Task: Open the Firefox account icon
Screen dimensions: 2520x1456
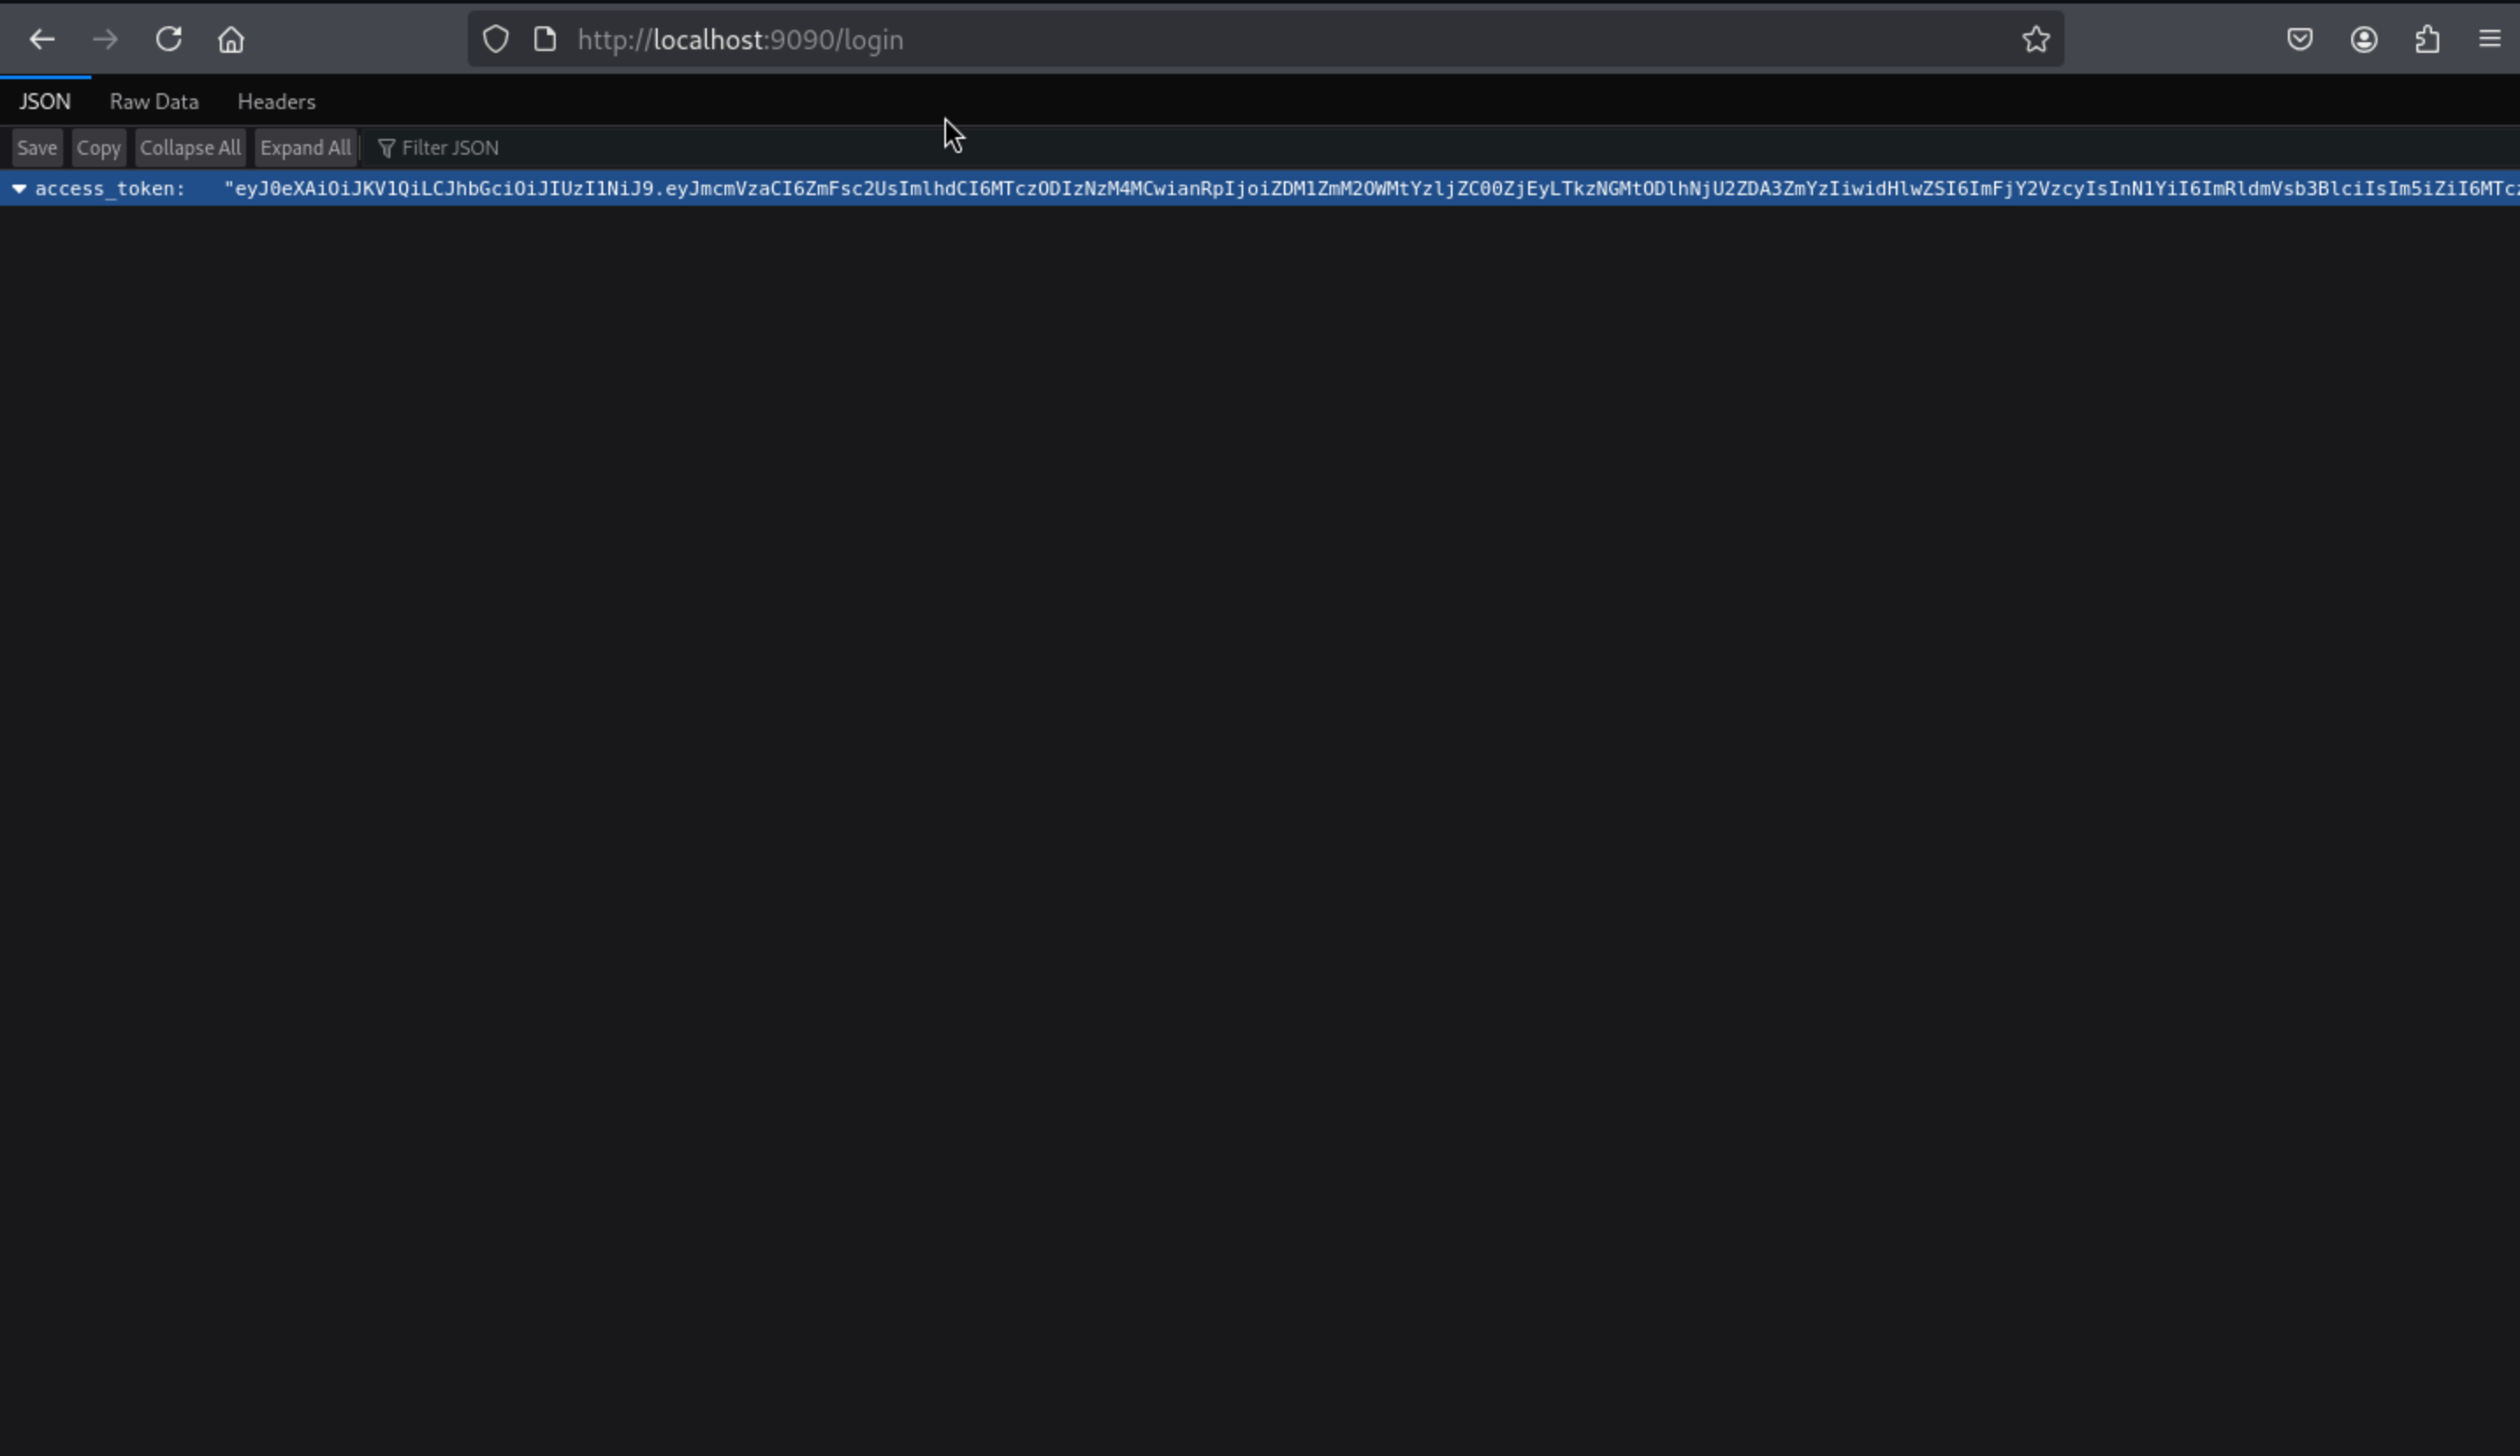Action: point(2364,40)
